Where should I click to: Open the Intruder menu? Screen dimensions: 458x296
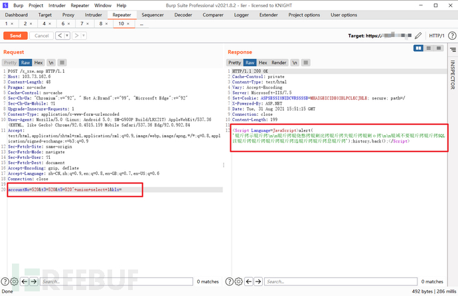(x=57, y=5)
